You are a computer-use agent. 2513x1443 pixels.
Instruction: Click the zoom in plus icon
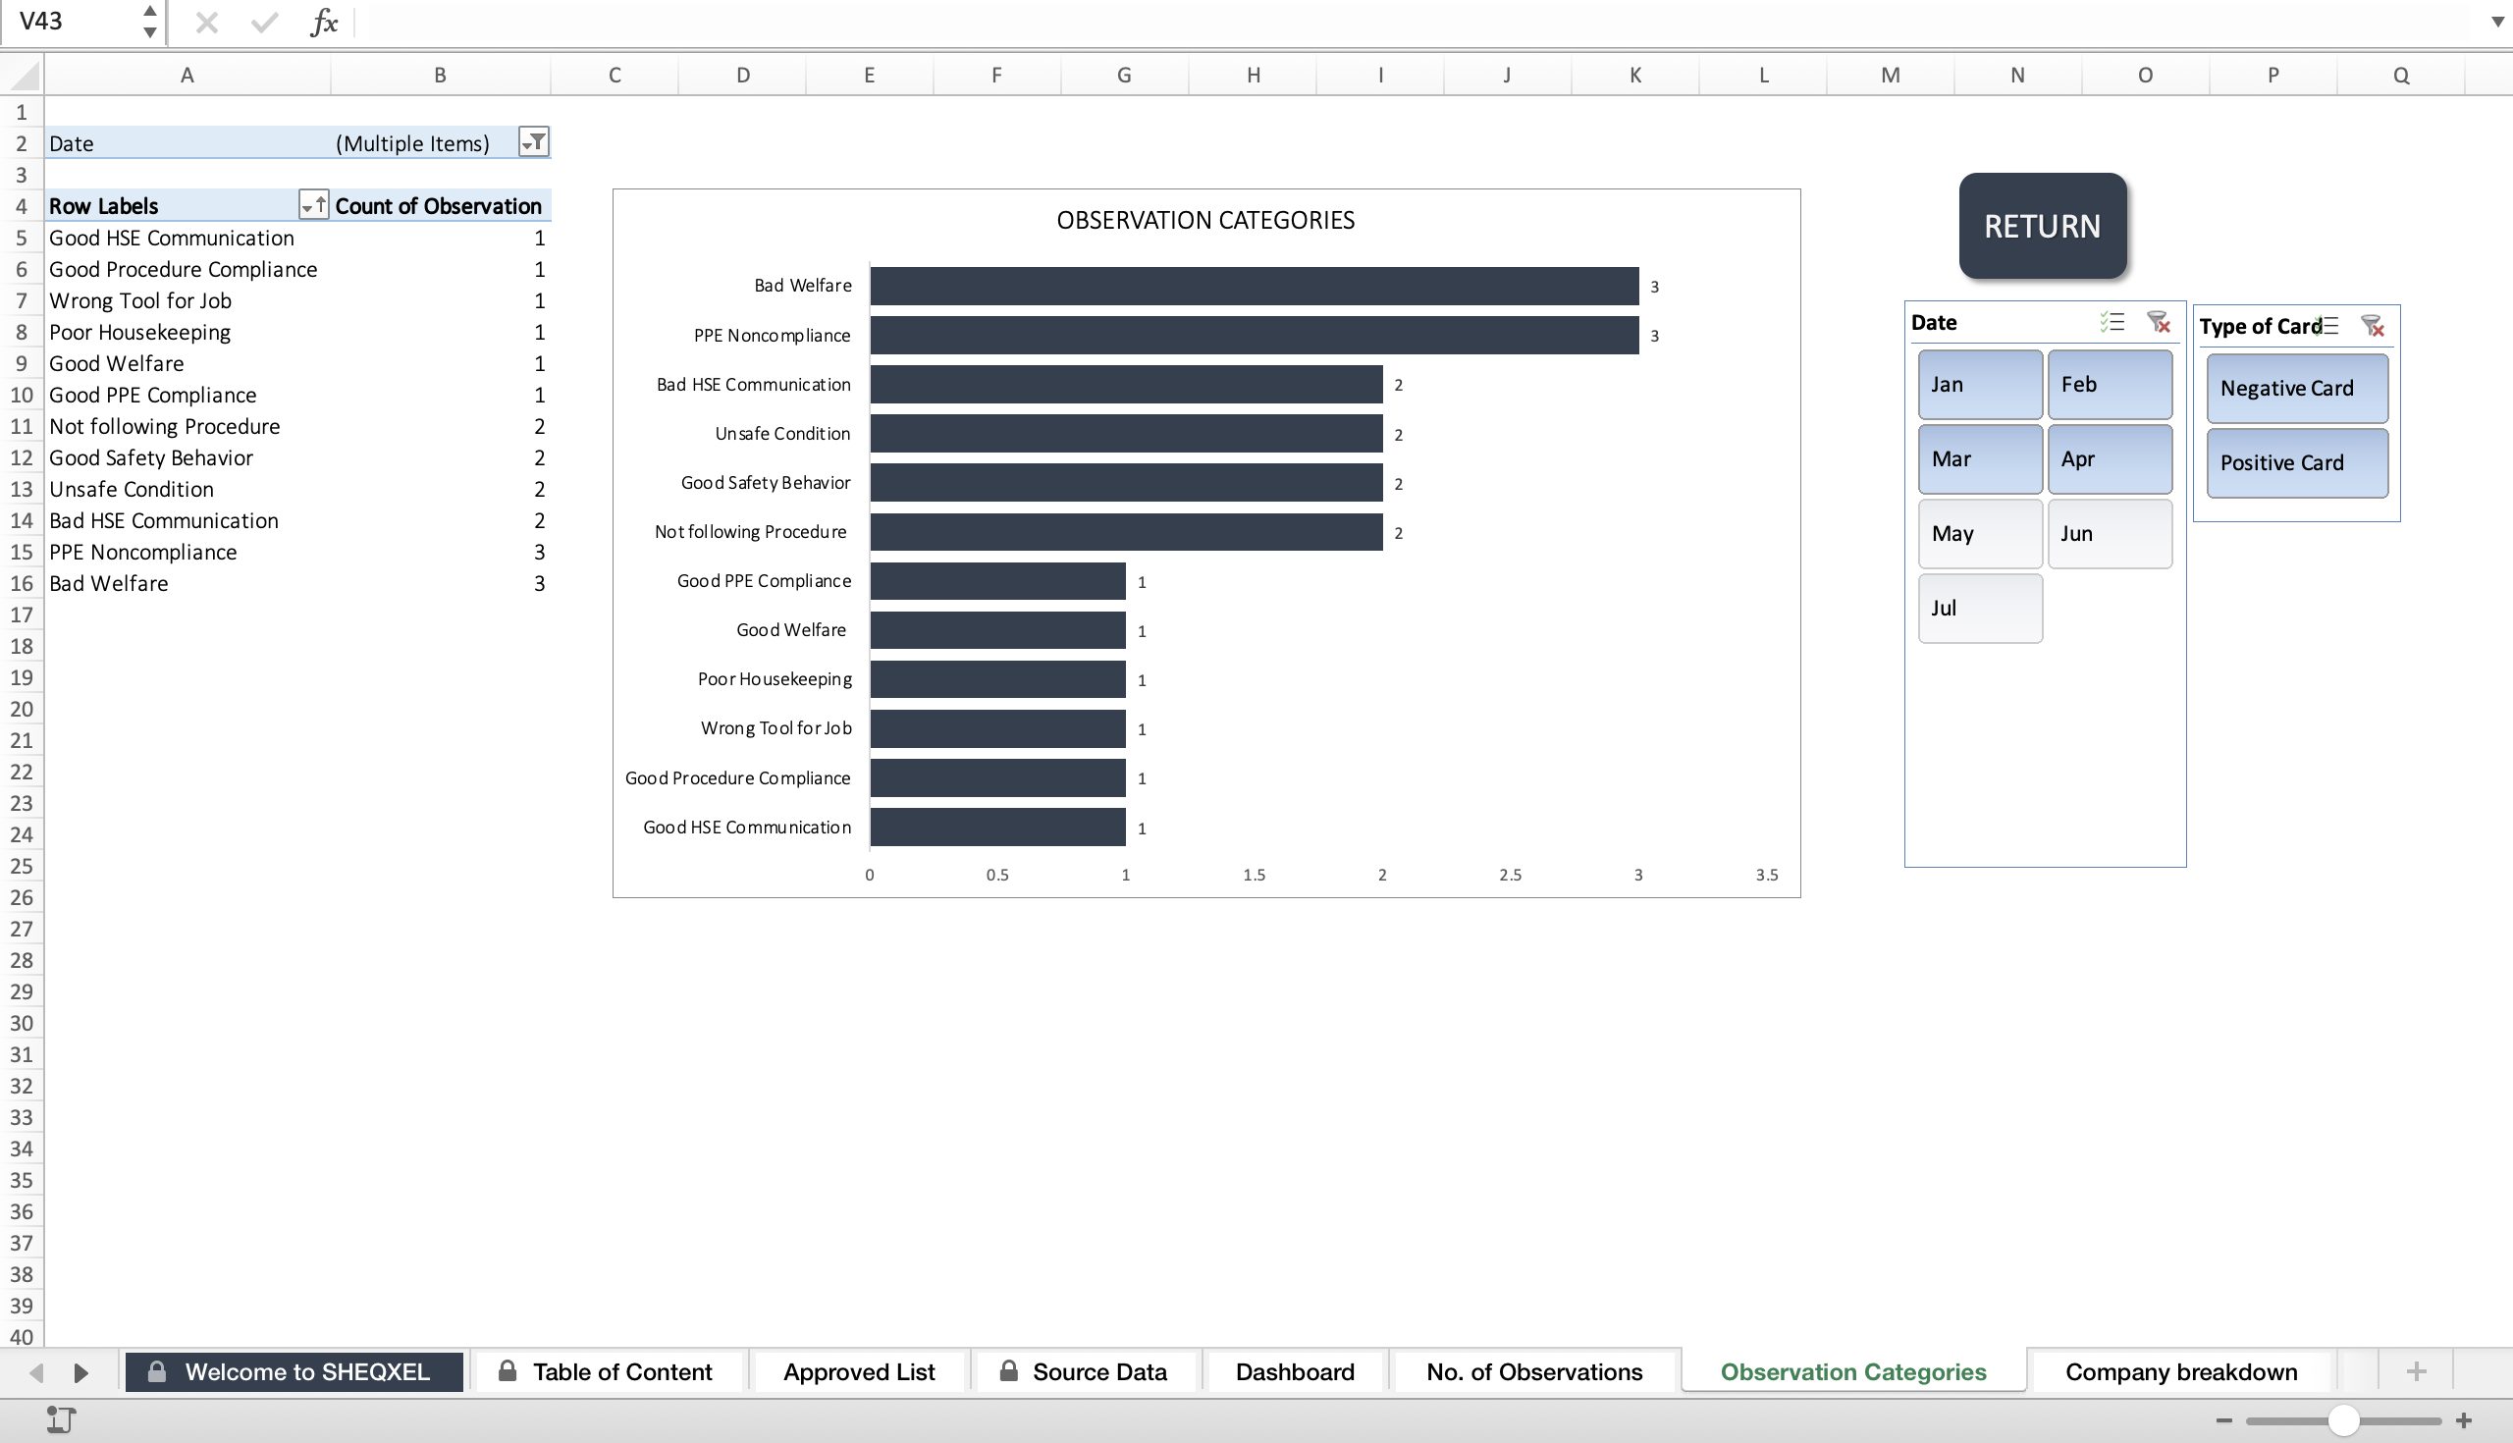click(x=2465, y=1420)
